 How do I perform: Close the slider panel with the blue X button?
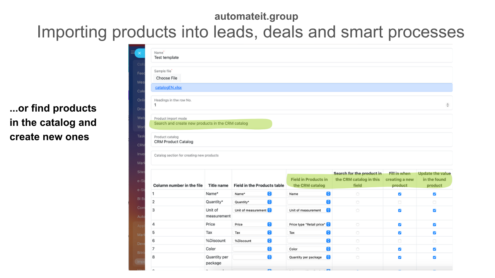(139, 53)
